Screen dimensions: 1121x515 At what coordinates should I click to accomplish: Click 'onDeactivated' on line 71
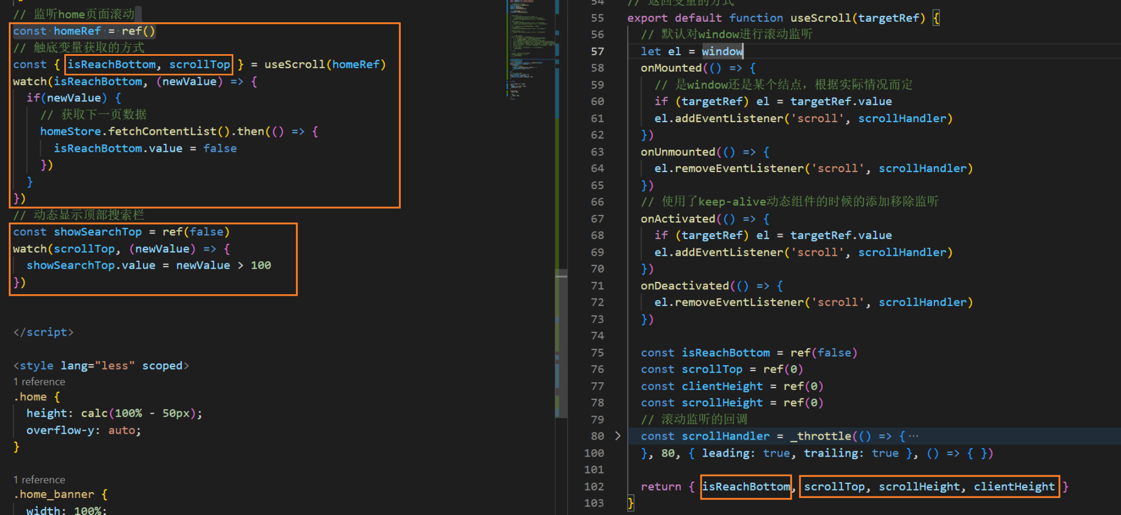tap(685, 286)
